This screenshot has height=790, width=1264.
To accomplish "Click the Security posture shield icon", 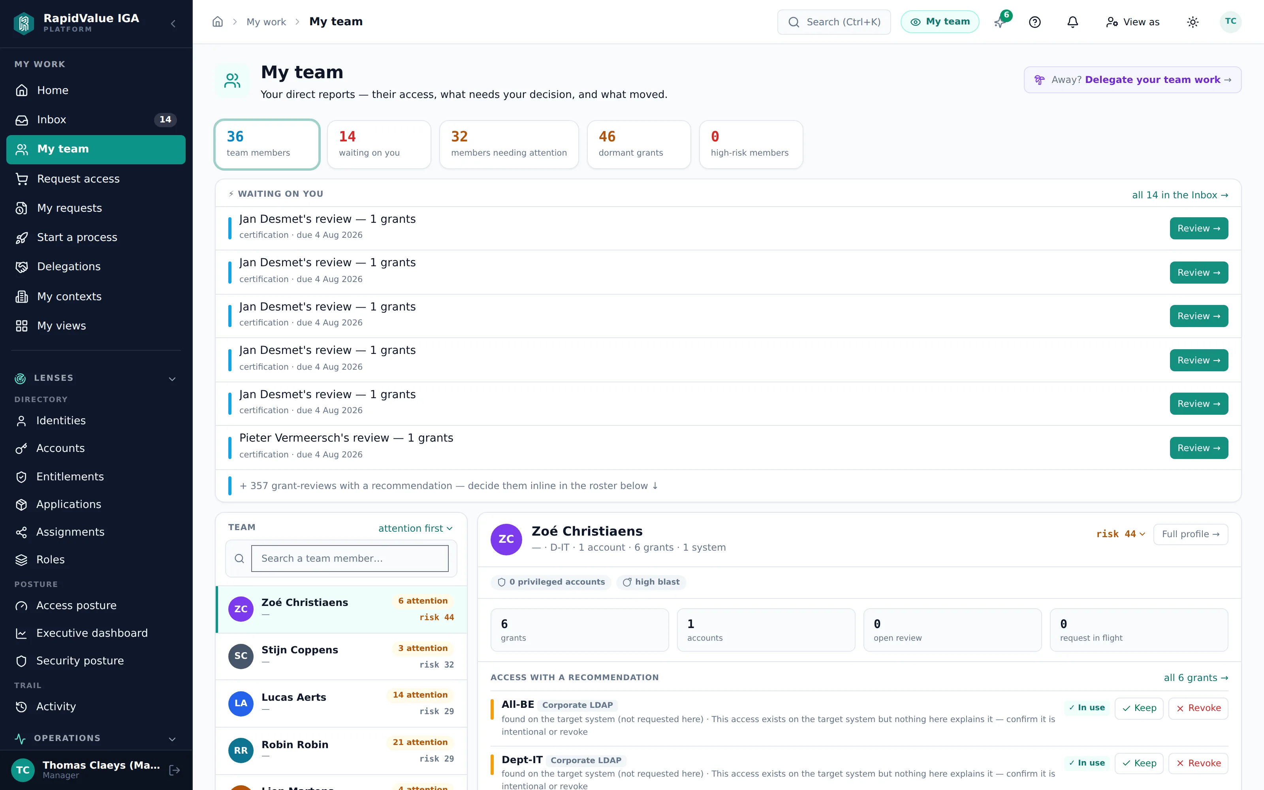I will pos(21,661).
